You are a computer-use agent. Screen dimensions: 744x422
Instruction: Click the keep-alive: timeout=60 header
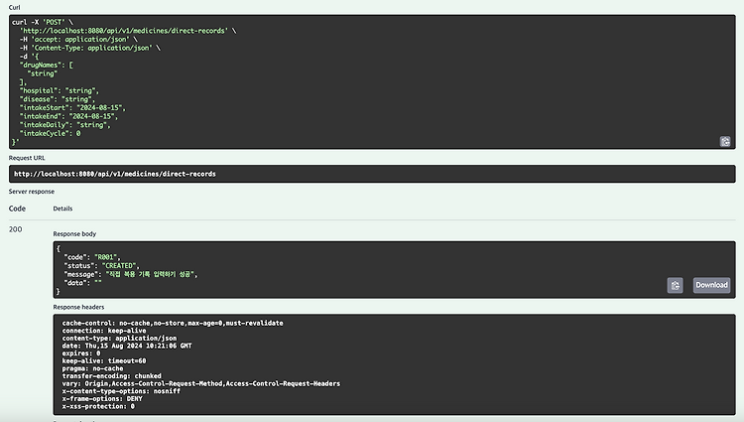point(104,360)
